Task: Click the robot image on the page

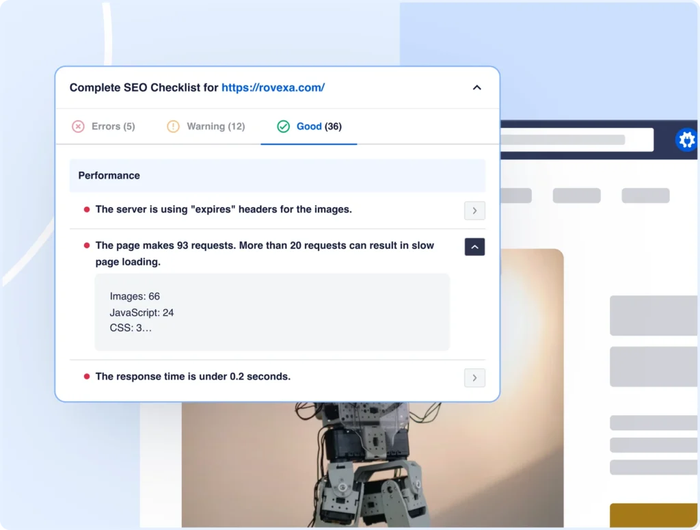Action: pyautogui.click(x=373, y=464)
